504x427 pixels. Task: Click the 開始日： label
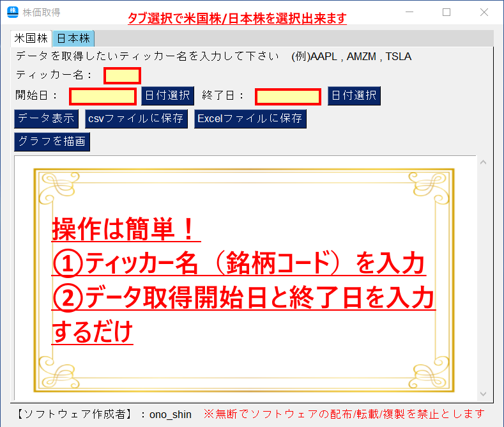click(36, 95)
